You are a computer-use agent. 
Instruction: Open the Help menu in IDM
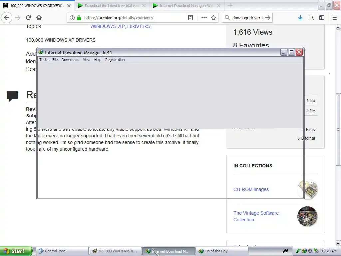[98, 60]
